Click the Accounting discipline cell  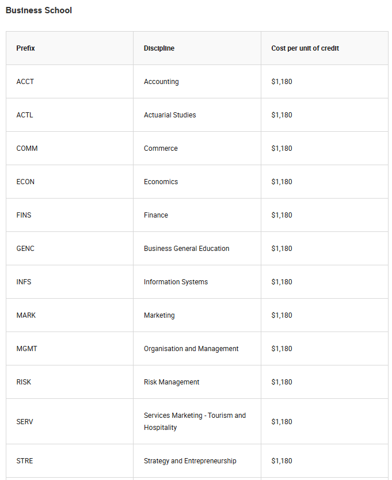pyautogui.click(x=161, y=82)
